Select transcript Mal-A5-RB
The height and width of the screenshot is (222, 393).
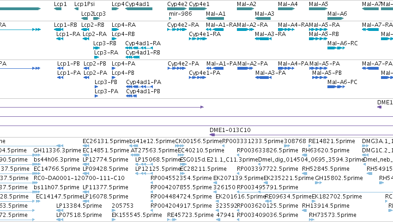318,39
